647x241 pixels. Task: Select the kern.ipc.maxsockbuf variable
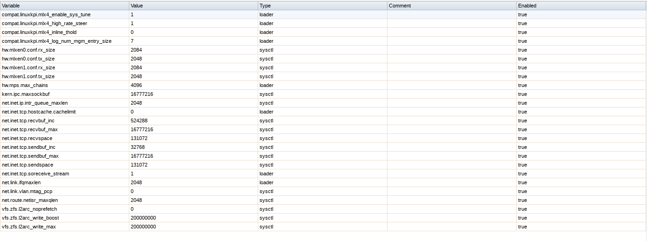pos(26,94)
